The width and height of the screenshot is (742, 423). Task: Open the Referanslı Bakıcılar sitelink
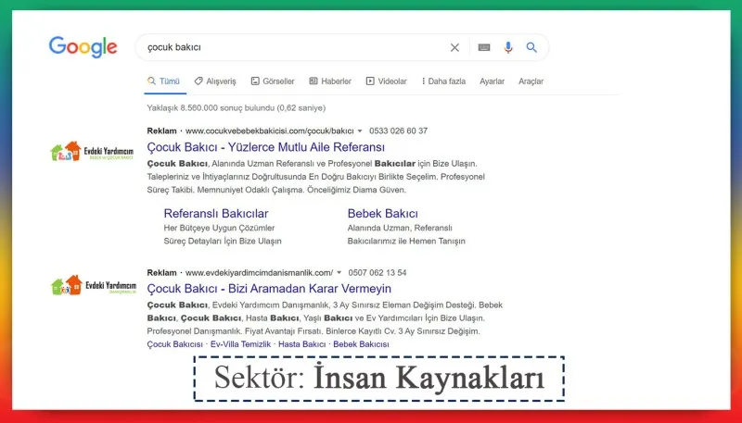pyautogui.click(x=216, y=214)
